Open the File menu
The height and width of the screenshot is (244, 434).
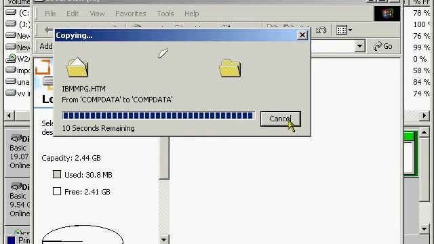tap(50, 14)
